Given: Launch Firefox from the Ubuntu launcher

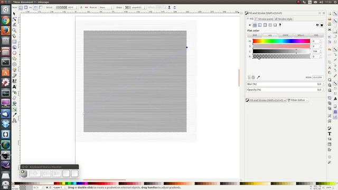Looking at the screenshot, I should 6,31.
